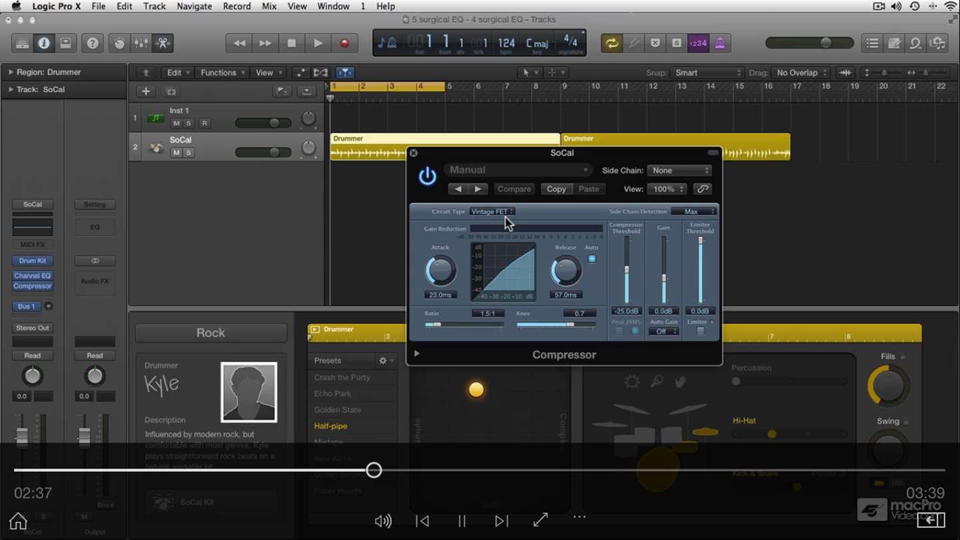Image resolution: width=960 pixels, height=540 pixels.
Task: Open the Apple Loops browser icon
Action: coord(915,43)
